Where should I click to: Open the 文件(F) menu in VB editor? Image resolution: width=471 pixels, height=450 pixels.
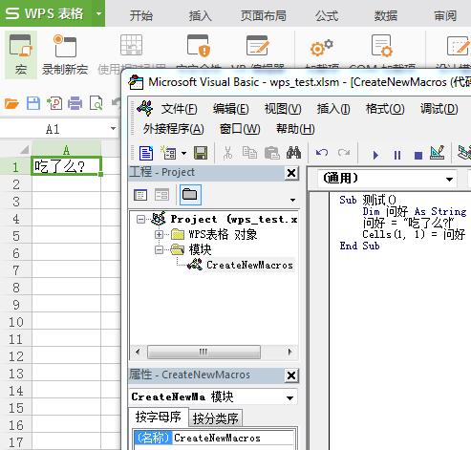pos(179,109)
